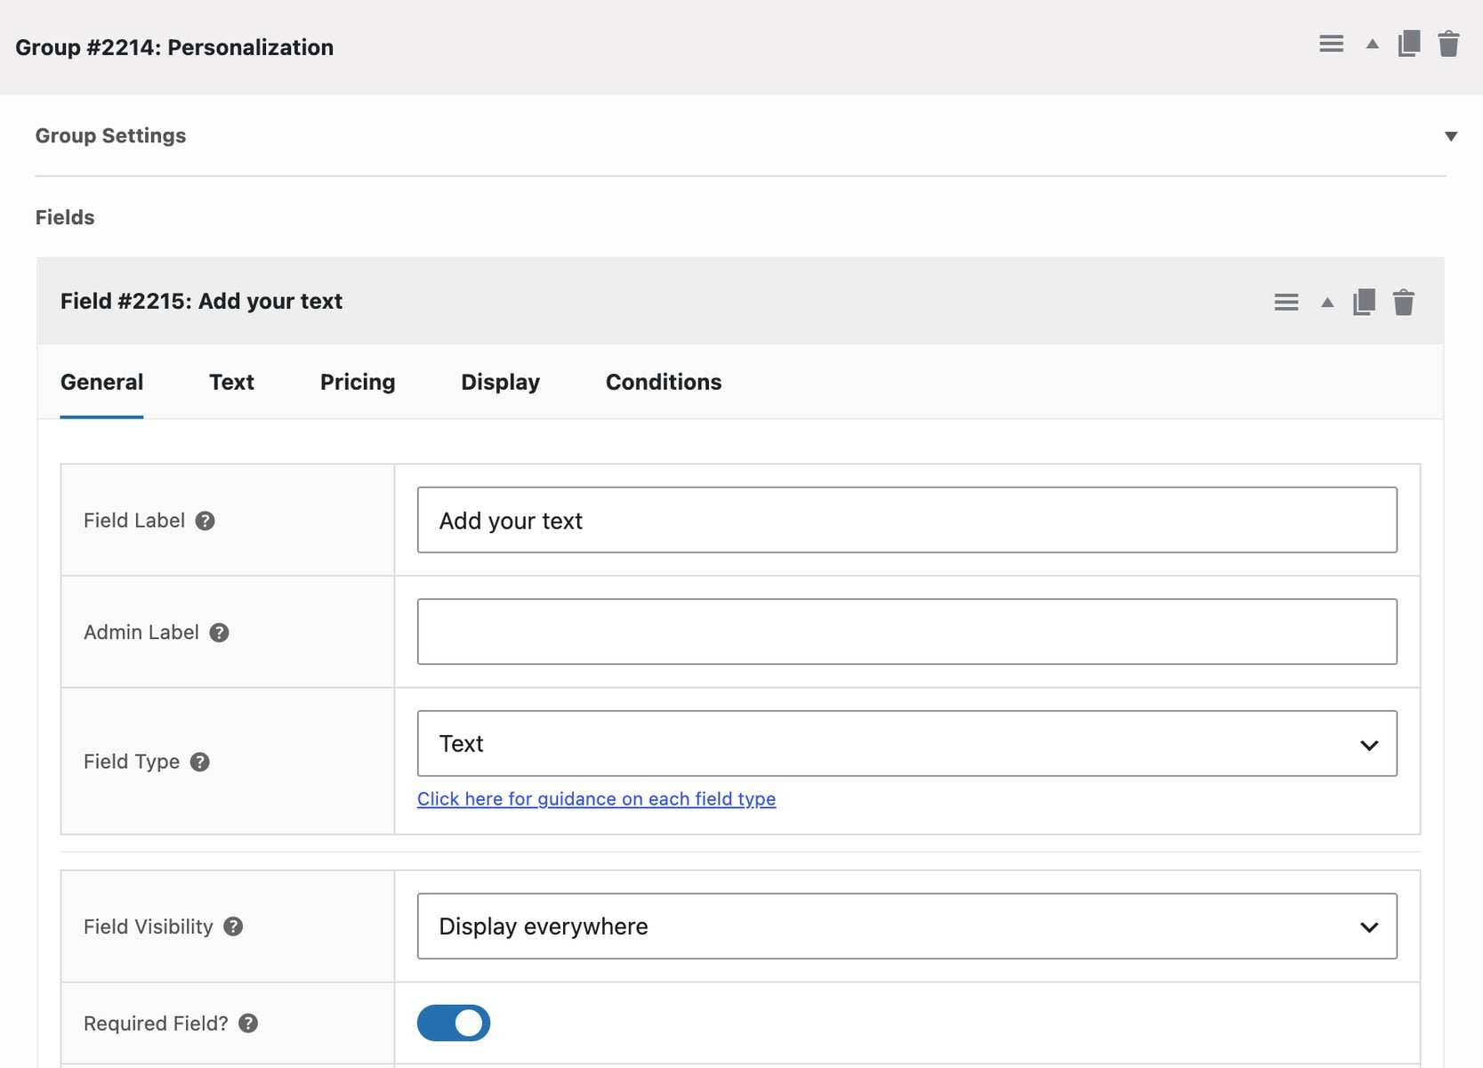The height and width of the screenshot is (1068, 1483).
Task: Show help tooltip for Field Type
Action: coord(200,762)
